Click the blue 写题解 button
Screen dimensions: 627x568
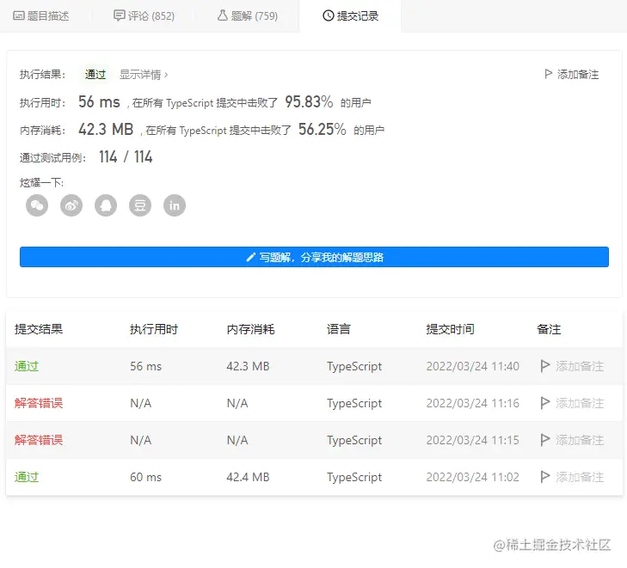coord(314,257)
